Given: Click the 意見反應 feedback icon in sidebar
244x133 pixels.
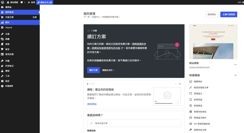Looking at the screenshot, I should pyautogui.click(x=2, y=54).
